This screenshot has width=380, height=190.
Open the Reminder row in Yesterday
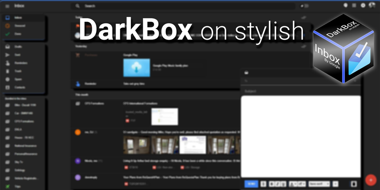(155, 84)
